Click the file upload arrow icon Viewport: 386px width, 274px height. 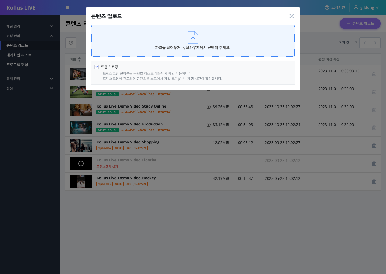[x=193, y=37]
